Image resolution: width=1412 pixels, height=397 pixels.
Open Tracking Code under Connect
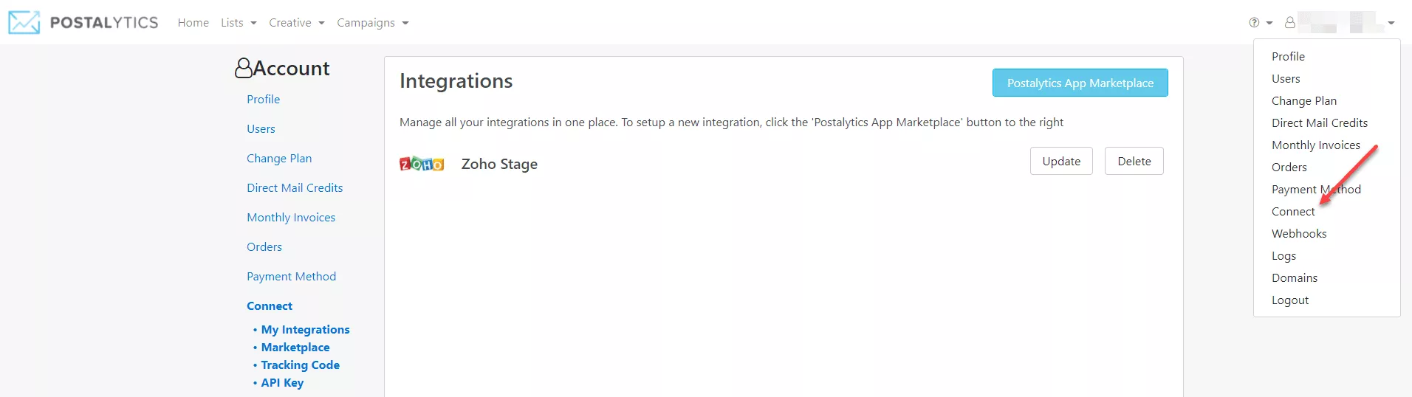click(x=300, y=365)
